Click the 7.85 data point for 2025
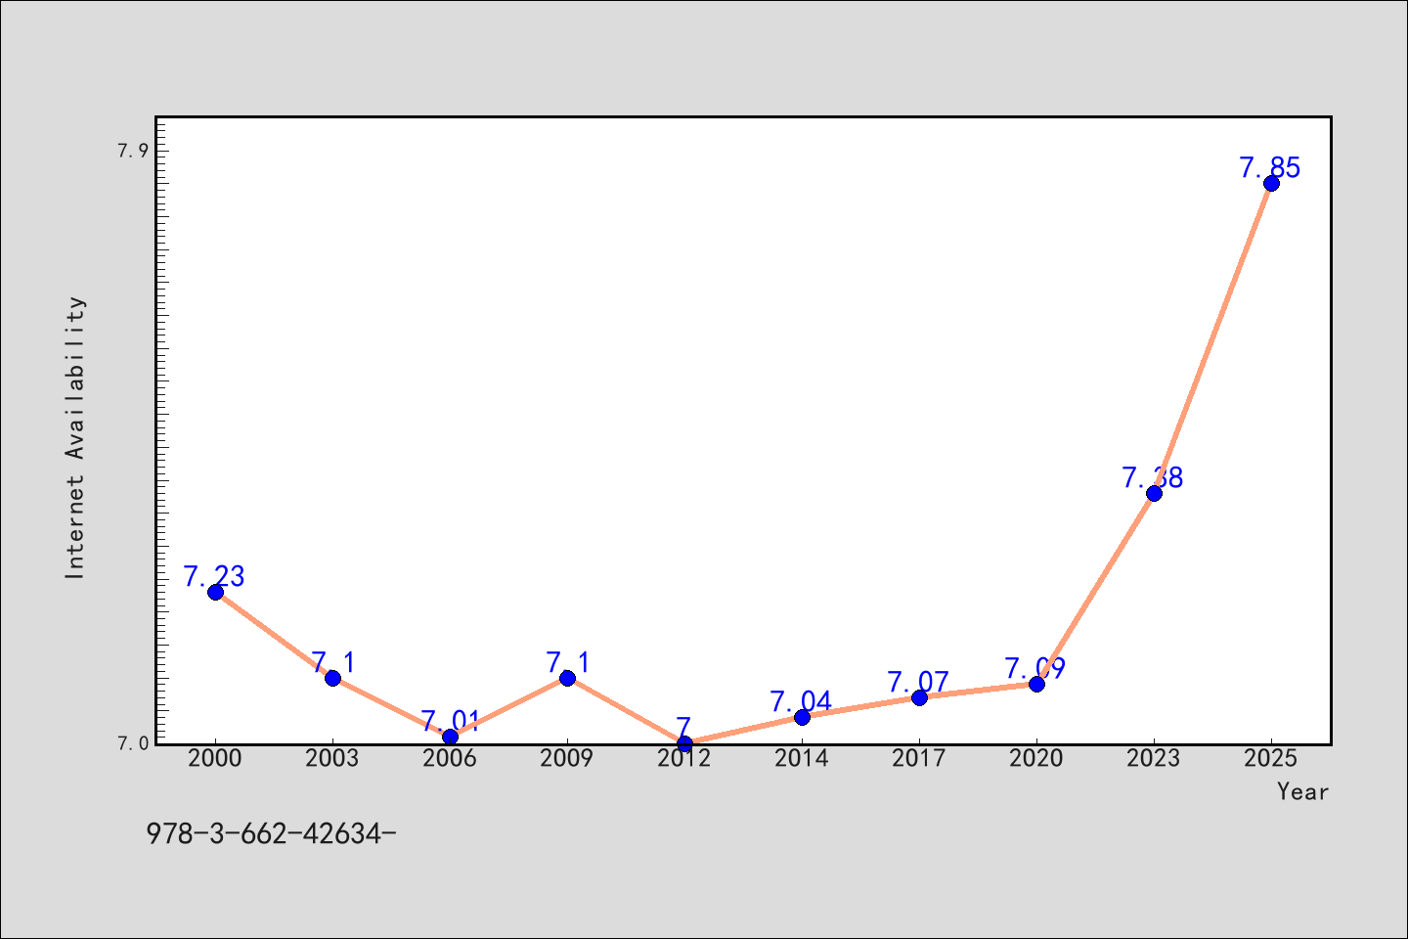 pyautogui.click(x=1271, y=183)
